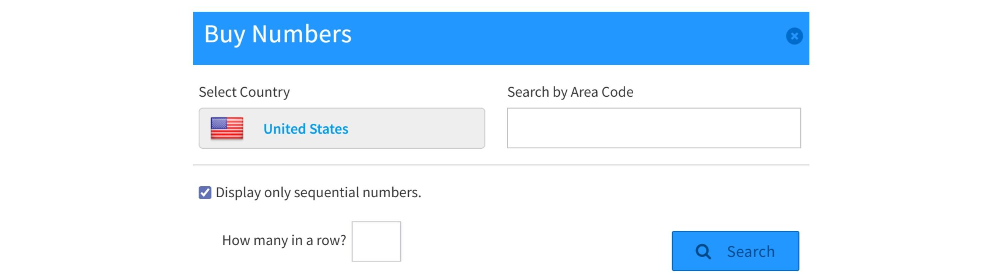Close the Buy Numbers dialog
The width and height of the screenshot is (994, 277).
(794, 36)
